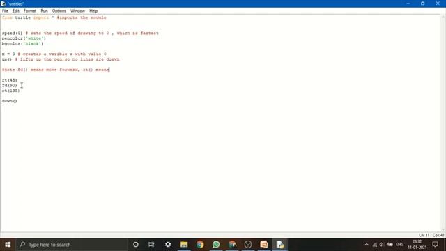The image size is (446, 251).
Task: Close the untitled IDLE window
Action: 438,3
